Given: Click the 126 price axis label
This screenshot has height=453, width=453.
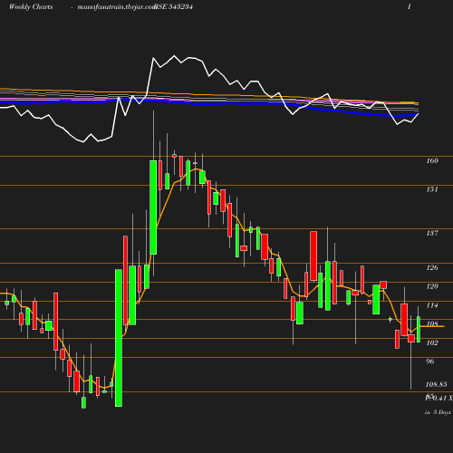Looking at the screenshot, I should pos(432,267).
